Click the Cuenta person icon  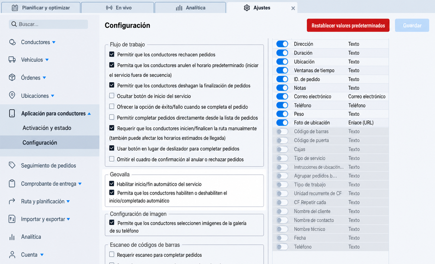(x=12, y=255)
